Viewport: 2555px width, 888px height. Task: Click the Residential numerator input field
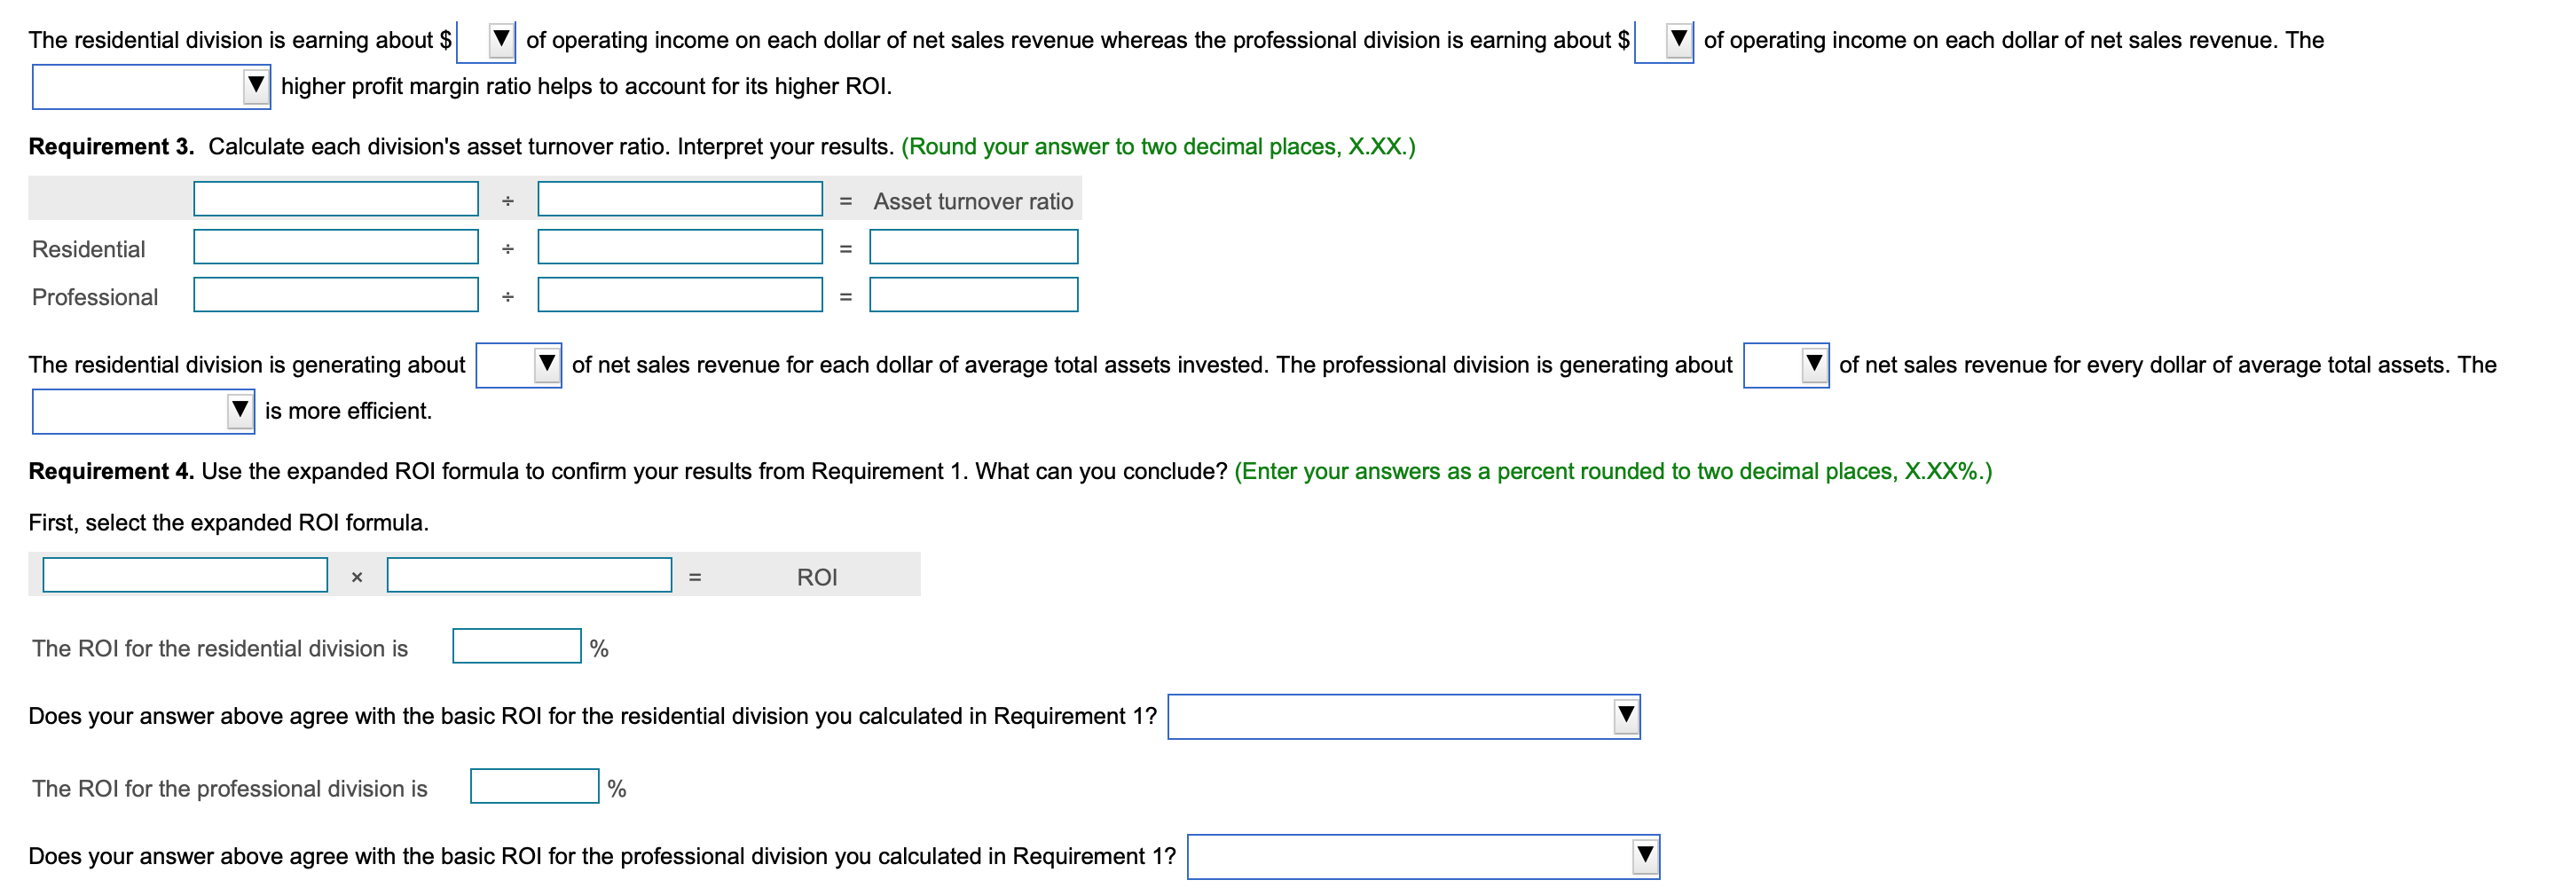tap(335, 247)
